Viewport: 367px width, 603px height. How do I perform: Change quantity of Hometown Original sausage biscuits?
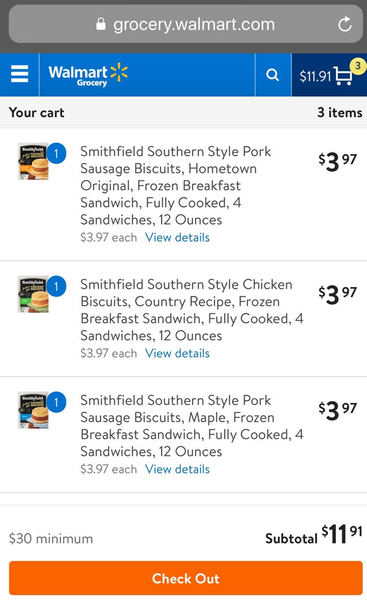(x=56, y=154)
